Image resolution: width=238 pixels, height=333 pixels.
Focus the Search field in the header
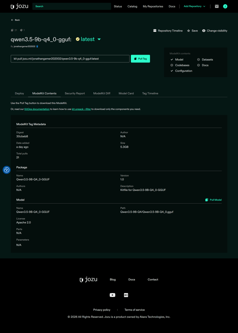tap(72, 7)
